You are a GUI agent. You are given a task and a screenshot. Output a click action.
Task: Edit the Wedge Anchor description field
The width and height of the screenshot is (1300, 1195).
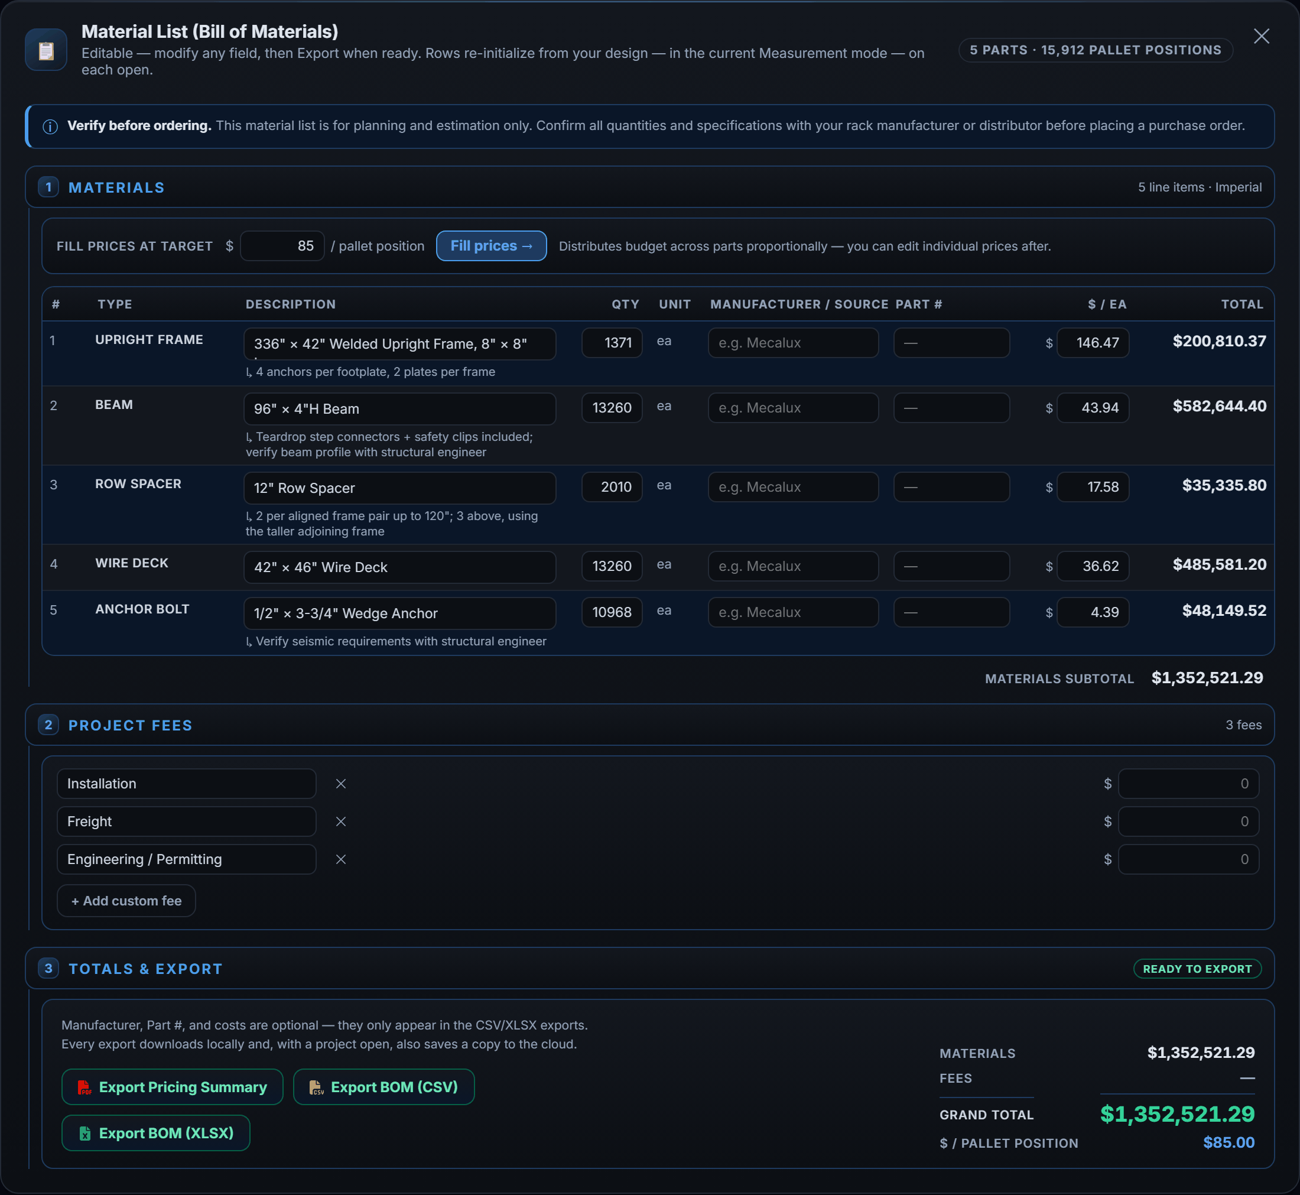[x=399, y=613]
